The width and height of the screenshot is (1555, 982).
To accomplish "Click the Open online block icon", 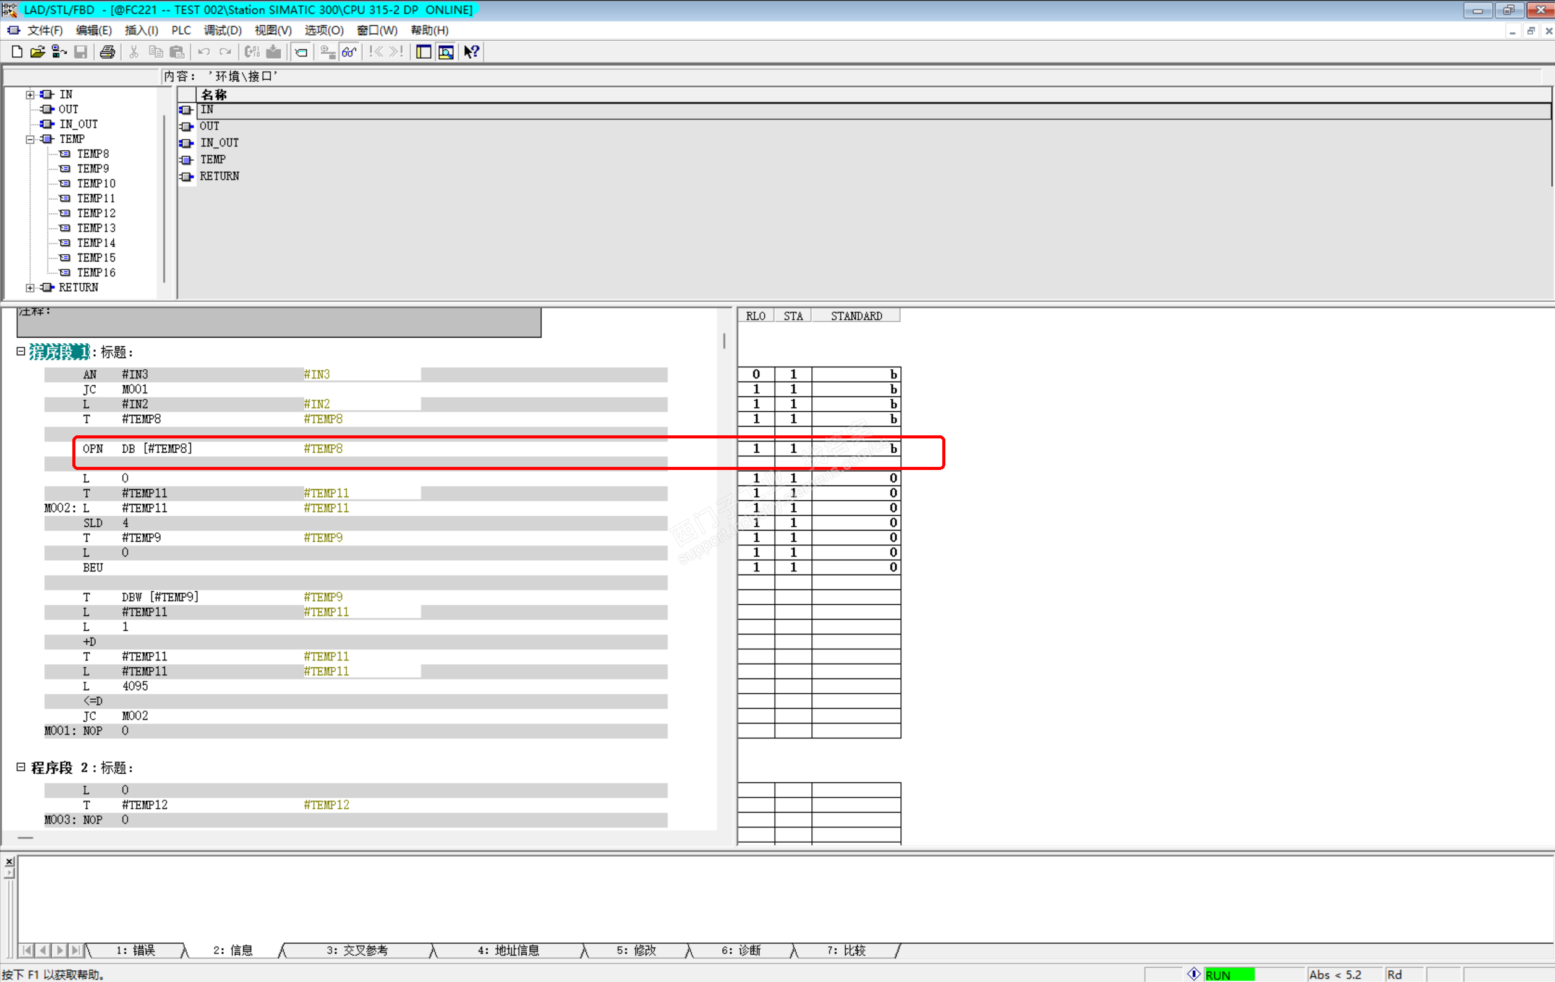I will pyautogui.click(x=59, y=53).
